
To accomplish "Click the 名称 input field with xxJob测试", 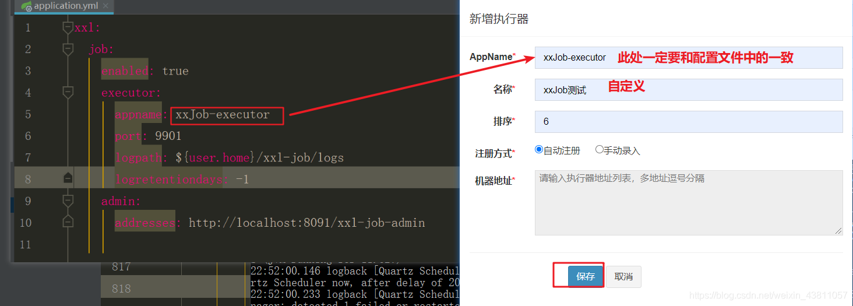I will [689, 90].
